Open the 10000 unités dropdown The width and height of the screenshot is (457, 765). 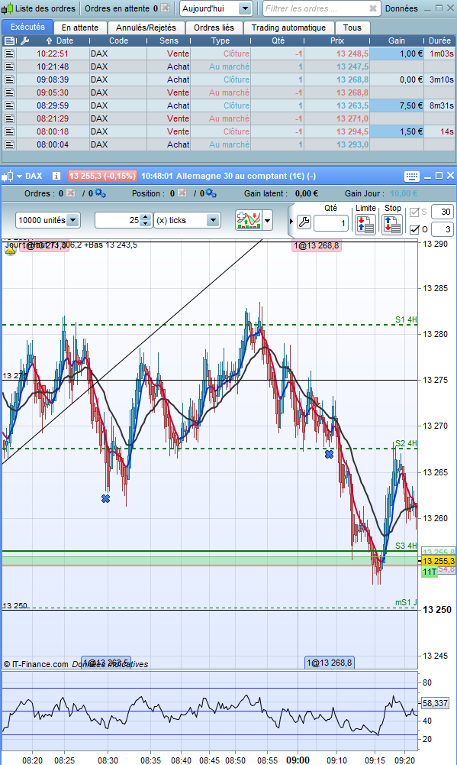coord(48,221)
